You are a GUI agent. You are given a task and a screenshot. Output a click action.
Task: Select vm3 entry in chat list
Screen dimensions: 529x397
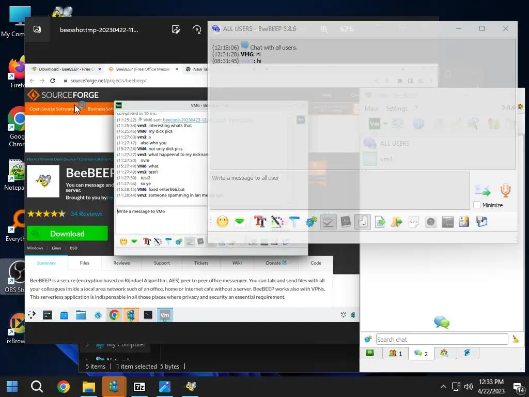click(x=438, y=159)
